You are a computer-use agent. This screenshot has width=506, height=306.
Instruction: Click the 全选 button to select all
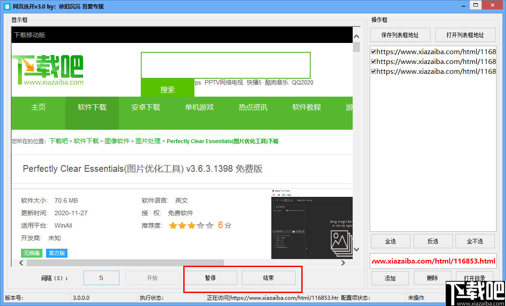pyautogui.click(x=390, y=241)
